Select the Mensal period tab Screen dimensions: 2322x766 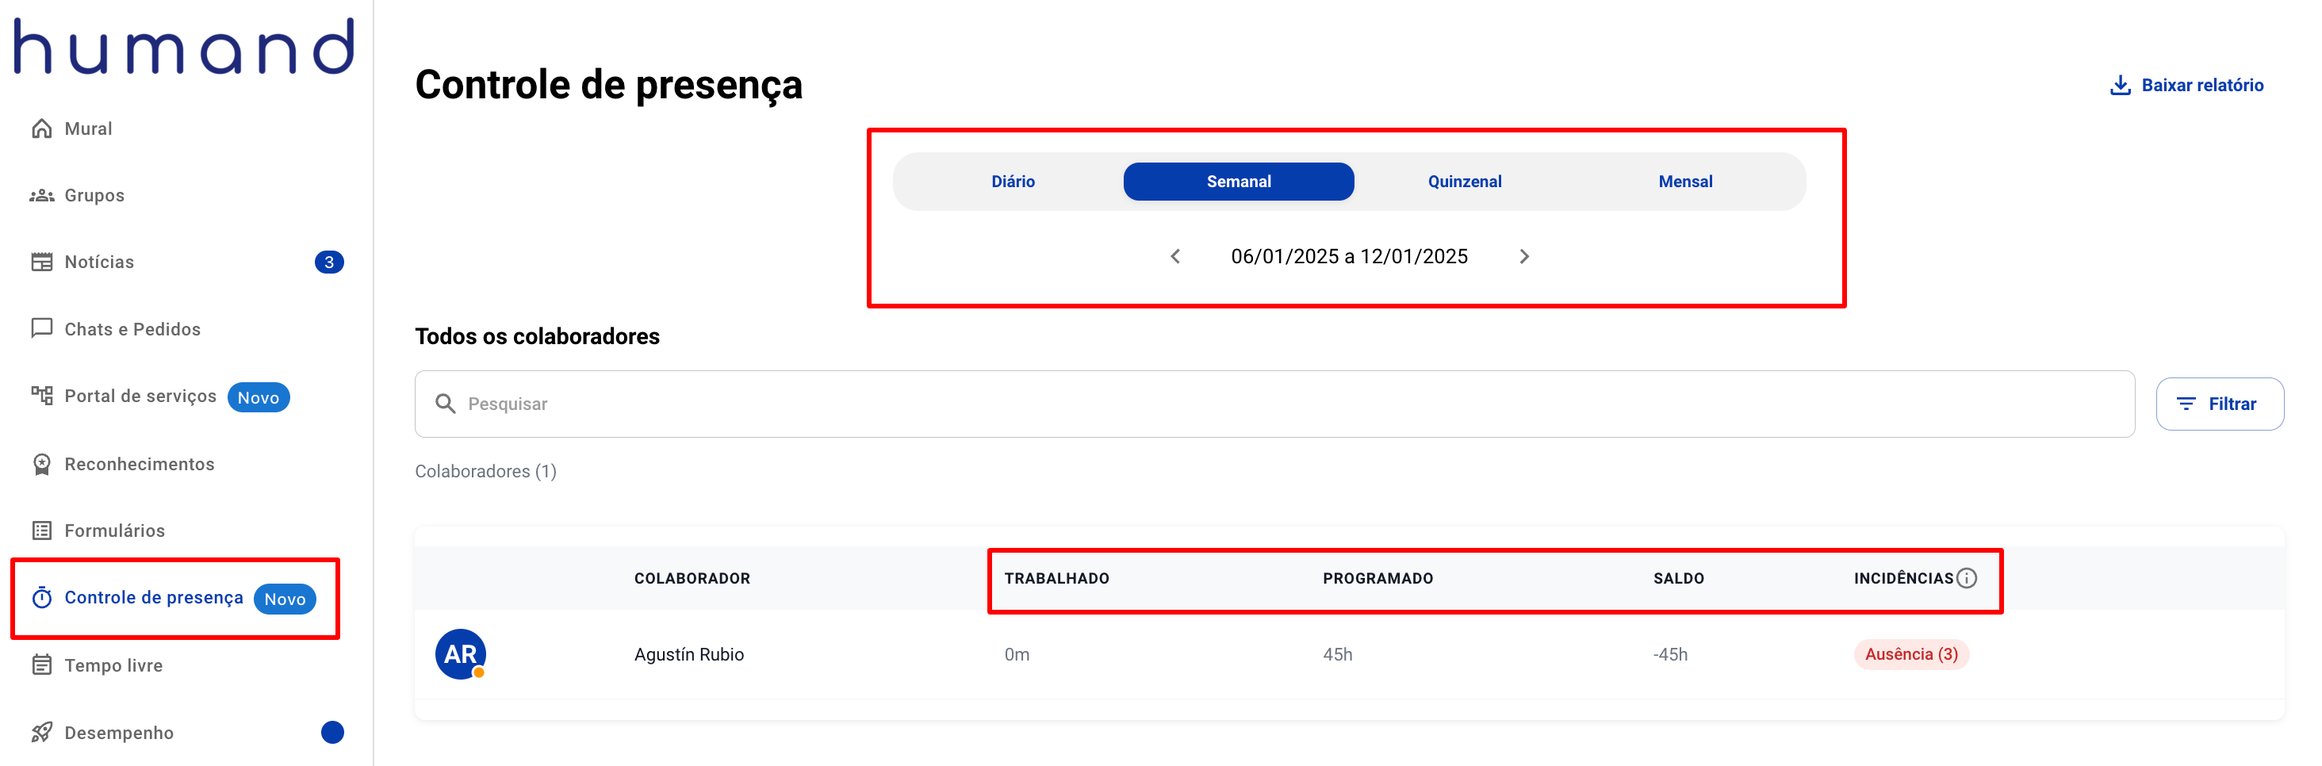[1684, 182]
